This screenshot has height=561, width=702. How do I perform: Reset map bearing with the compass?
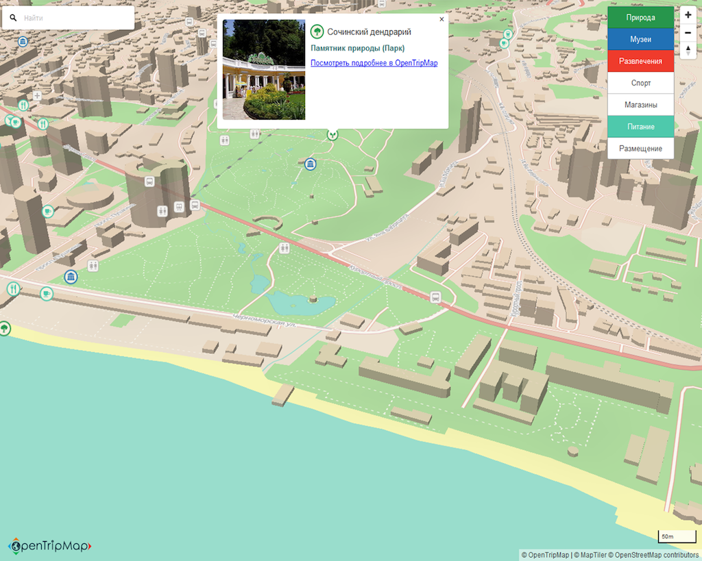click(688, 50)
